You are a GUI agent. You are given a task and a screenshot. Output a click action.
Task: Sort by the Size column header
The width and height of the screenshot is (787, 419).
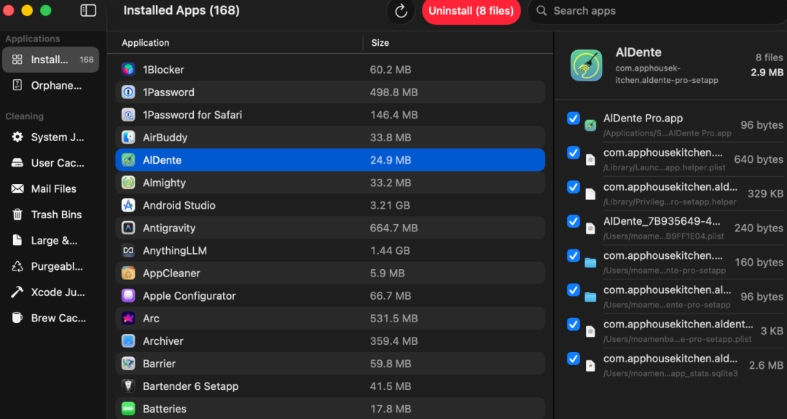tap(380, 43)
